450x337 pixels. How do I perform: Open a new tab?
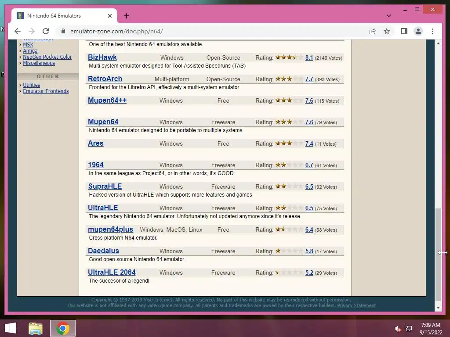[127, 16]
